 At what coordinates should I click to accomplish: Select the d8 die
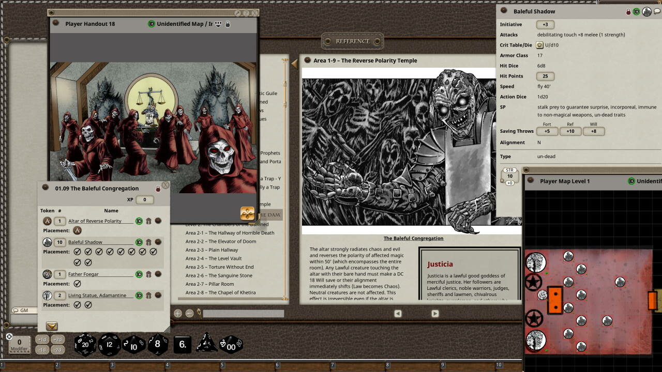tap(158, 345)
